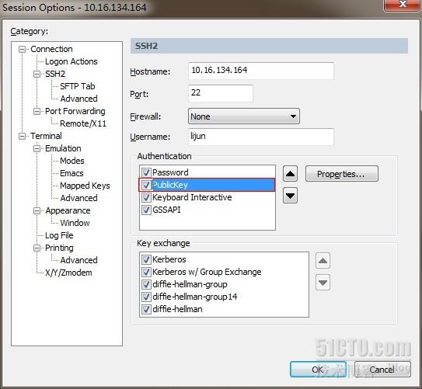Select Log File in category tree
This screenshot has width=422, height=389.
point(59,235)
